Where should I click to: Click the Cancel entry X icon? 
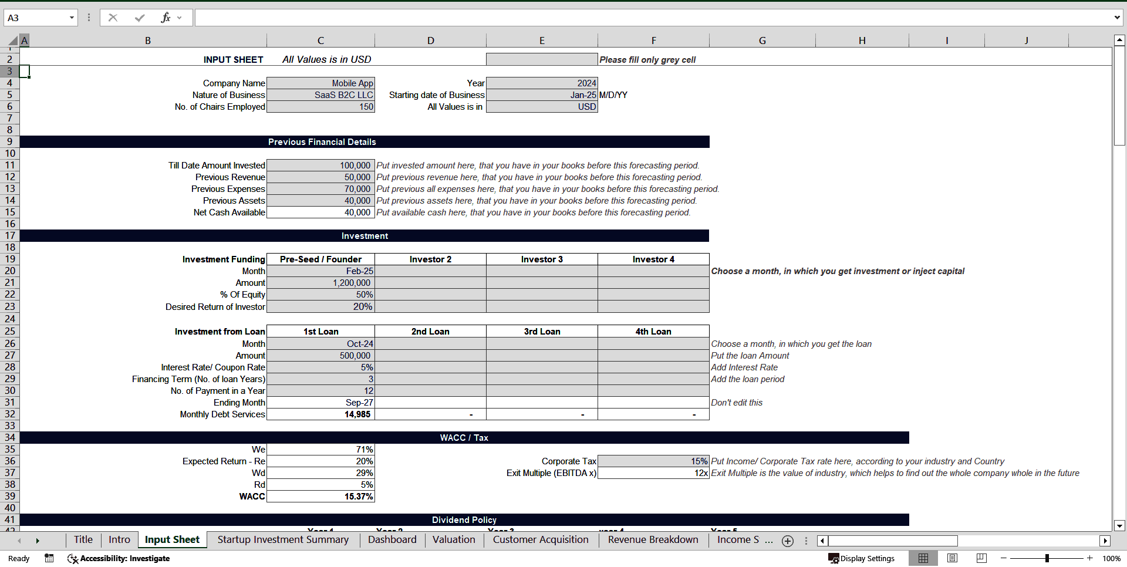tap(113, 18)
